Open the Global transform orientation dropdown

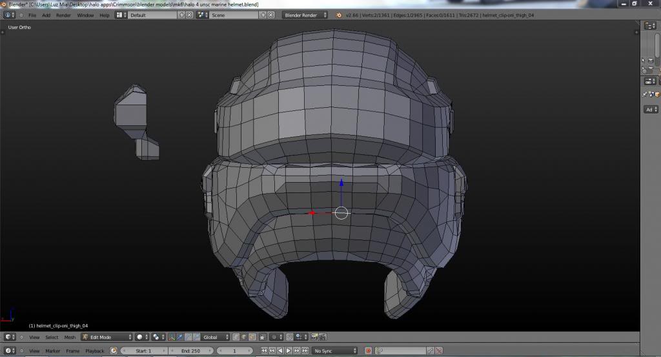215,337
